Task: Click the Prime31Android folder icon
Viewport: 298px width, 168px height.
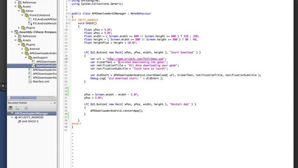Action: click(x=27, y=15)
